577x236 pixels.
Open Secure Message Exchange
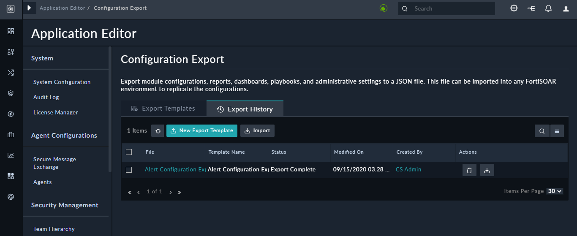click(55, 163)
